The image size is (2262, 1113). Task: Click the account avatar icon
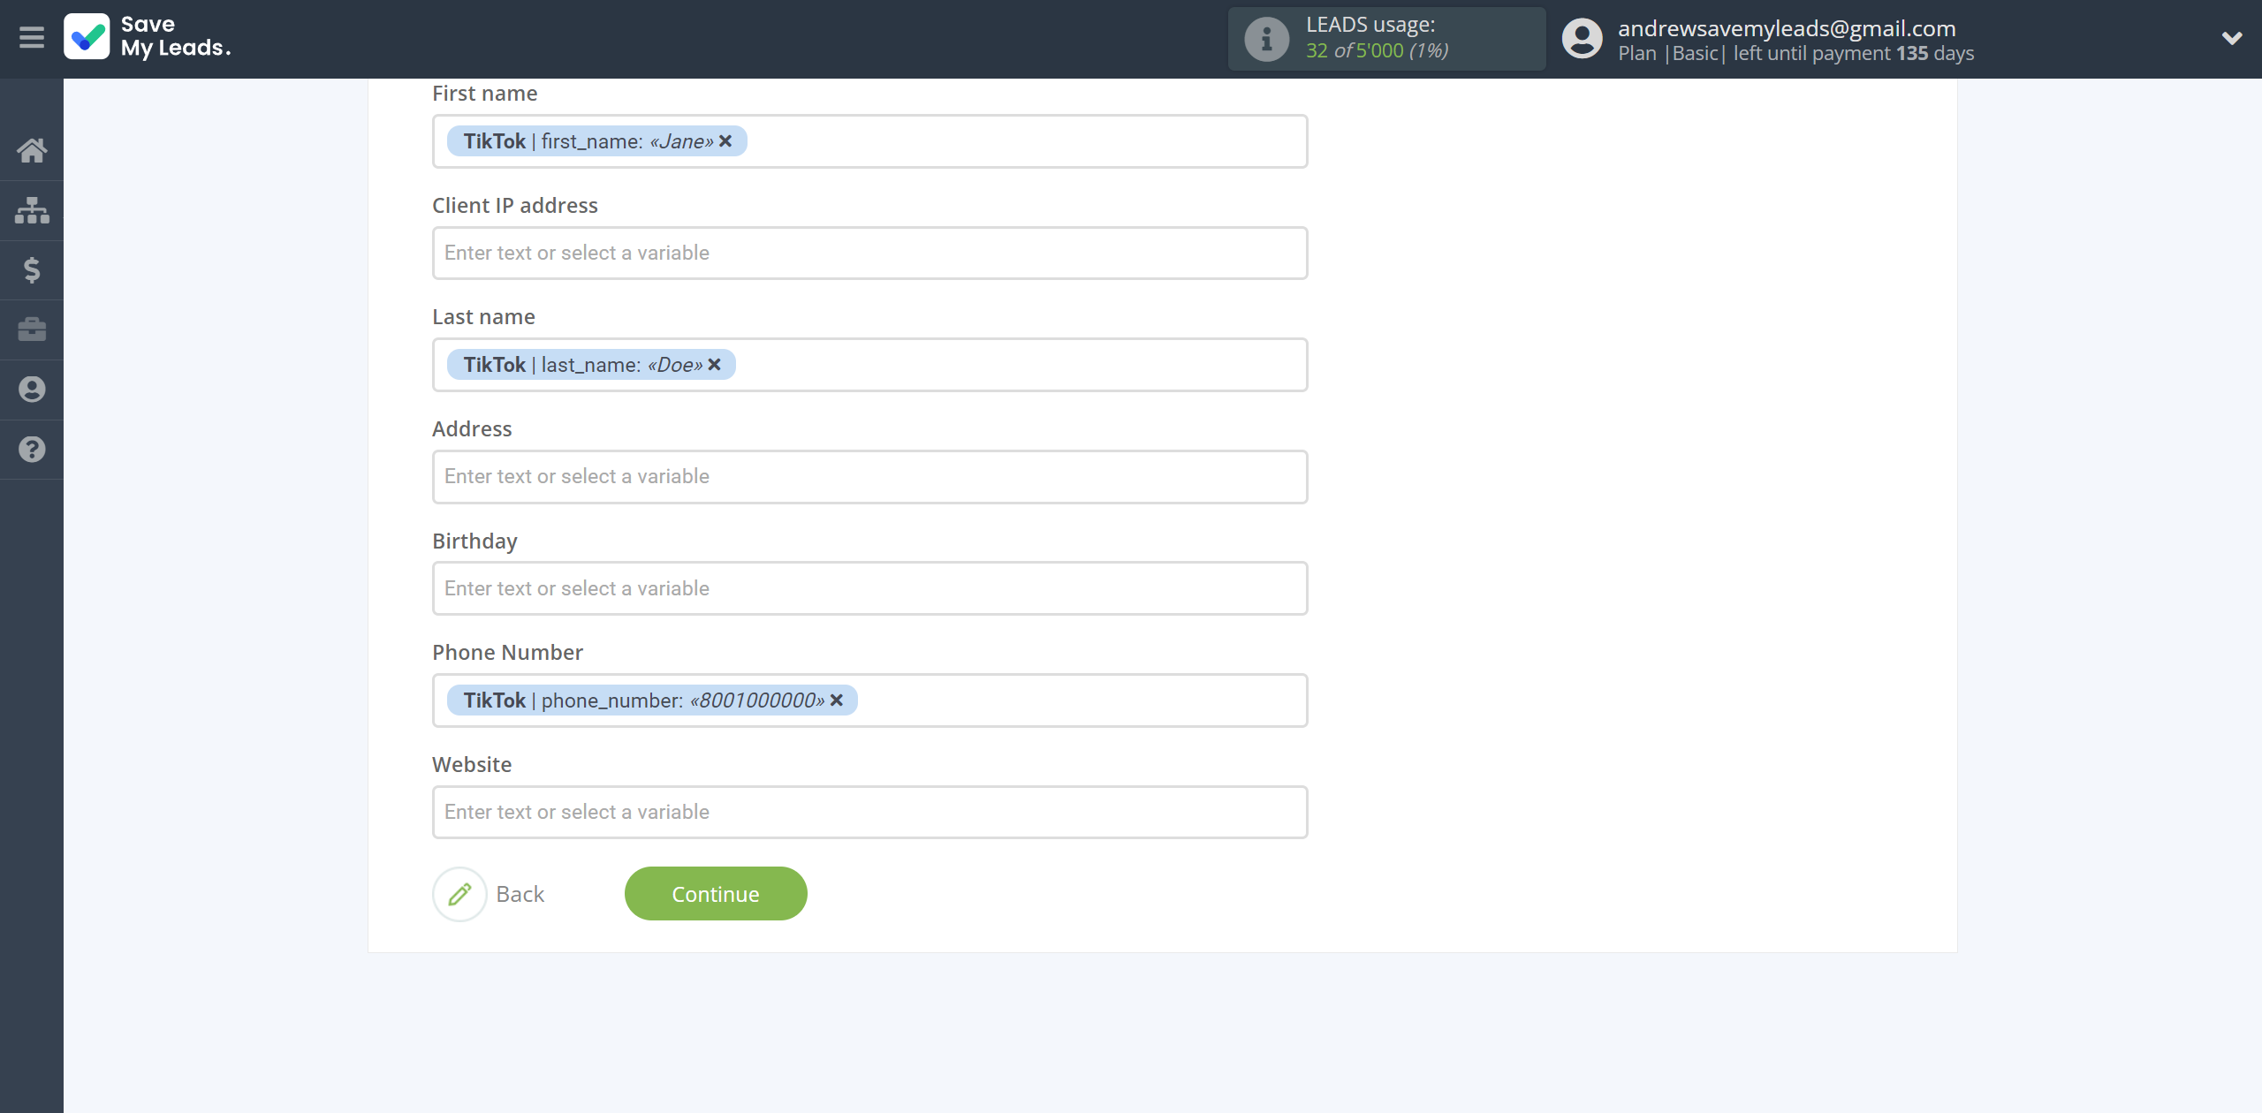[x=1582, y=39]
